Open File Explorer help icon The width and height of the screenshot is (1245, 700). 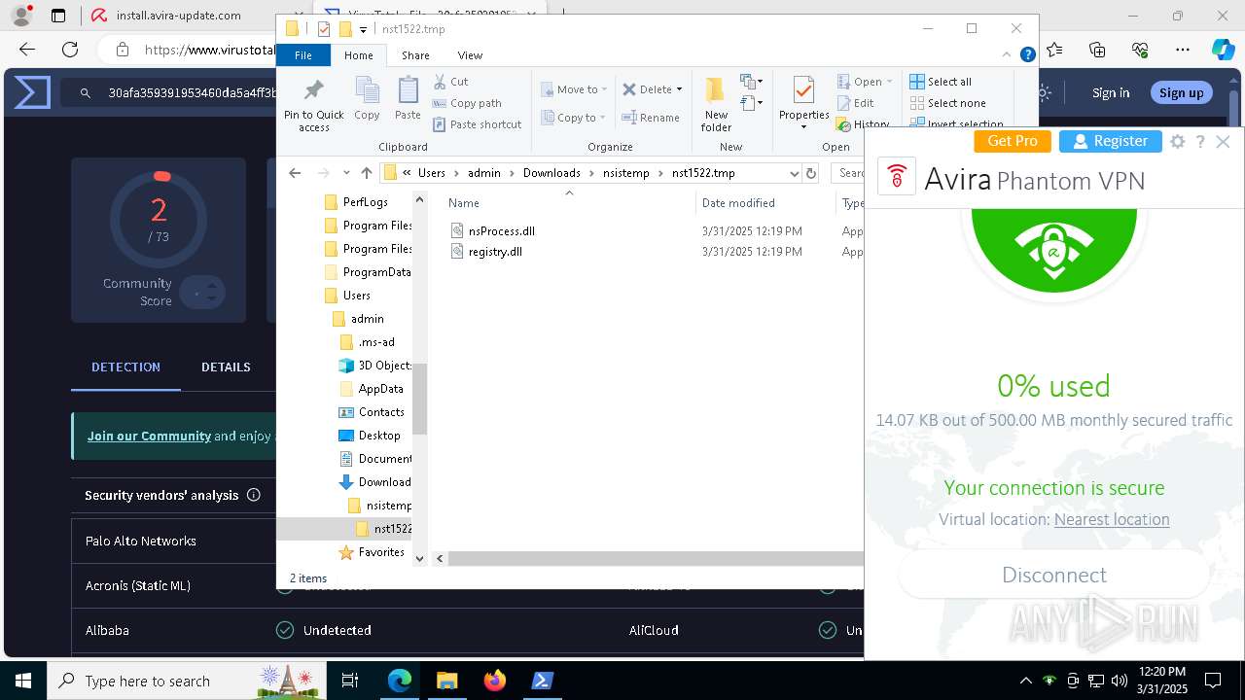1027,55
